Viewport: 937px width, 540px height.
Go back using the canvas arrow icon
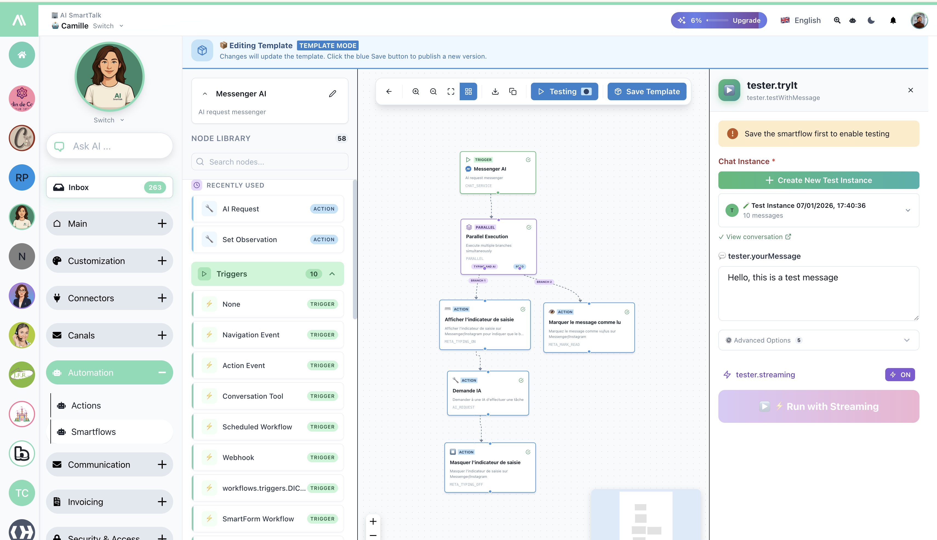[389, 91]
